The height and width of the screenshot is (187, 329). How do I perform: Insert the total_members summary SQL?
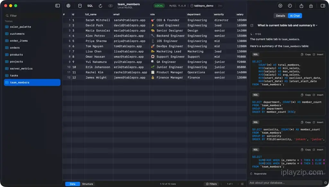(318, 54)
